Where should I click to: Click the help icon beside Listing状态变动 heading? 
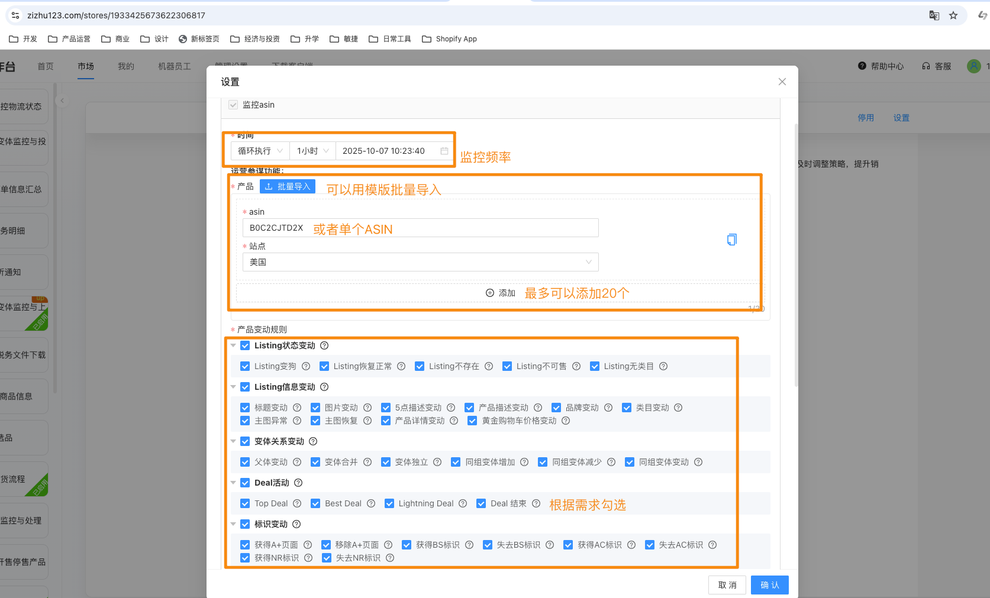(324, 345)
